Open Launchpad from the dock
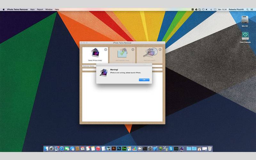This screenshot has height=160, width=256. click(52, 148)
